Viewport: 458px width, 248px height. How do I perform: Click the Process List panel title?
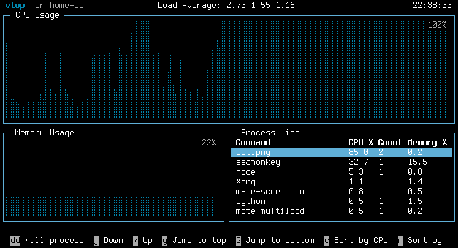click(x=270, y=133)
